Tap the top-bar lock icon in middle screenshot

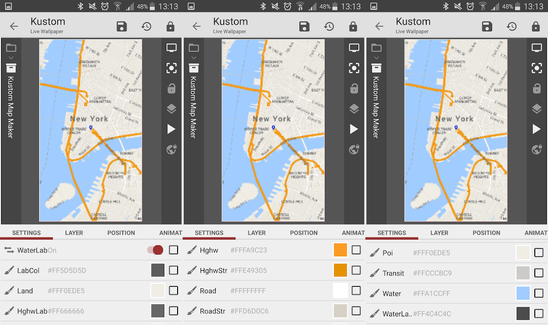(x=353, y=26)
